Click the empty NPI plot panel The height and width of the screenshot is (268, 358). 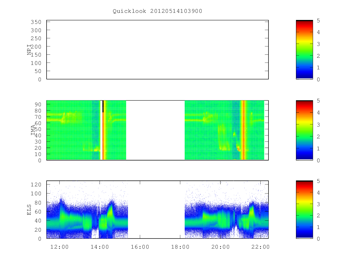[x=158, y=50]
